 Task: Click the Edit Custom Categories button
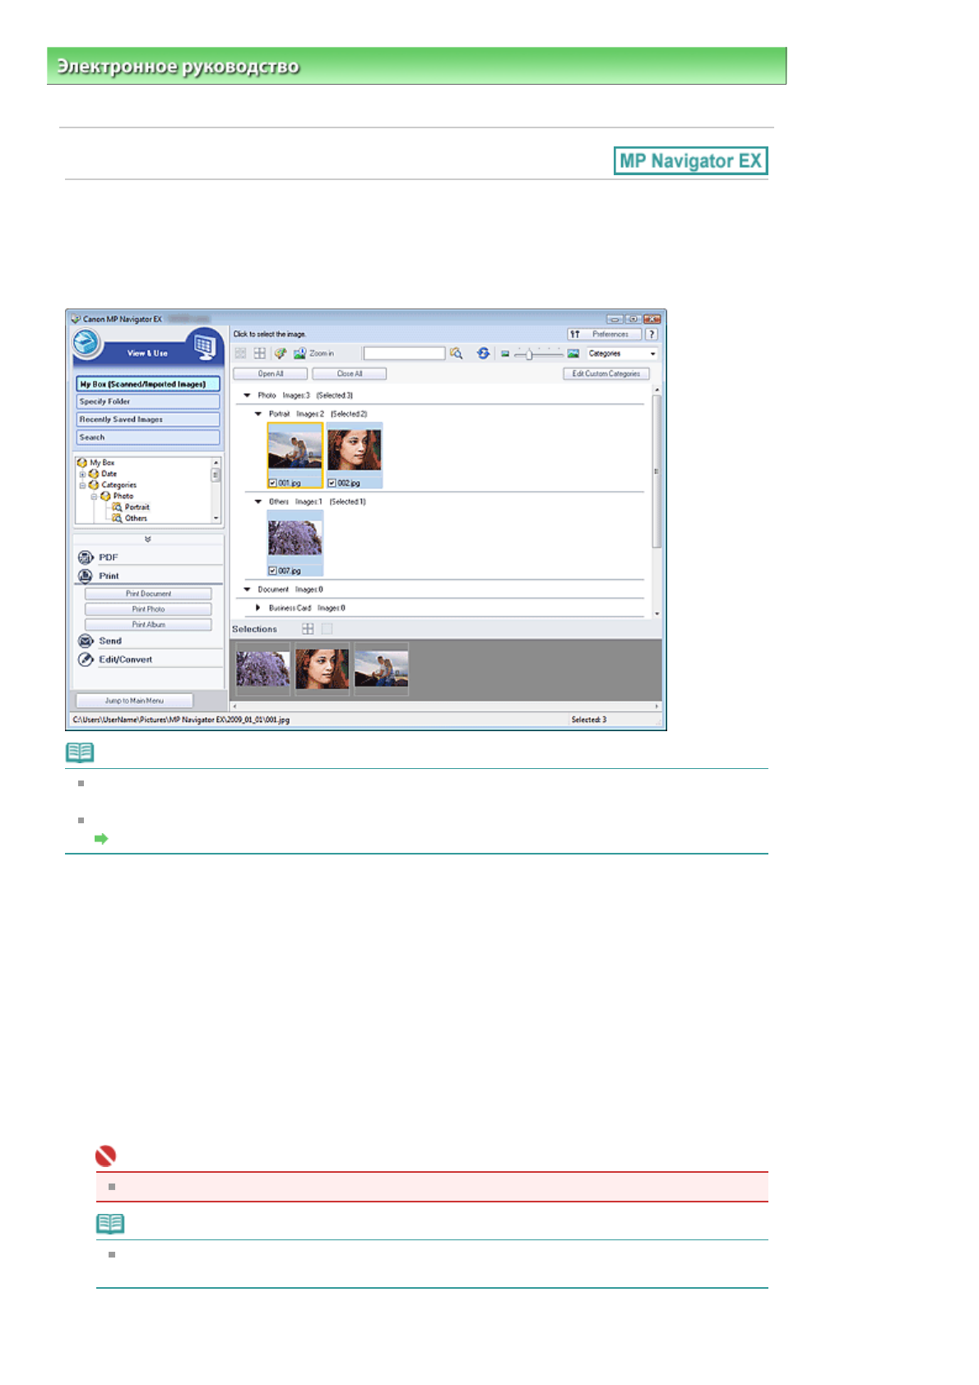click(605, 374)
